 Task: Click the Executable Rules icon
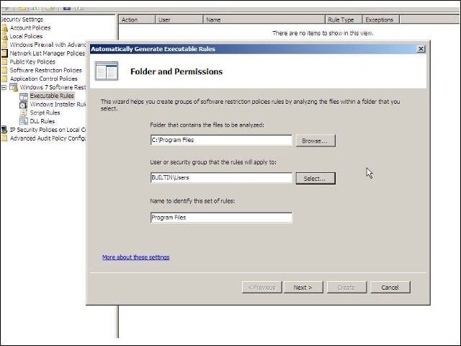(24, 96)
